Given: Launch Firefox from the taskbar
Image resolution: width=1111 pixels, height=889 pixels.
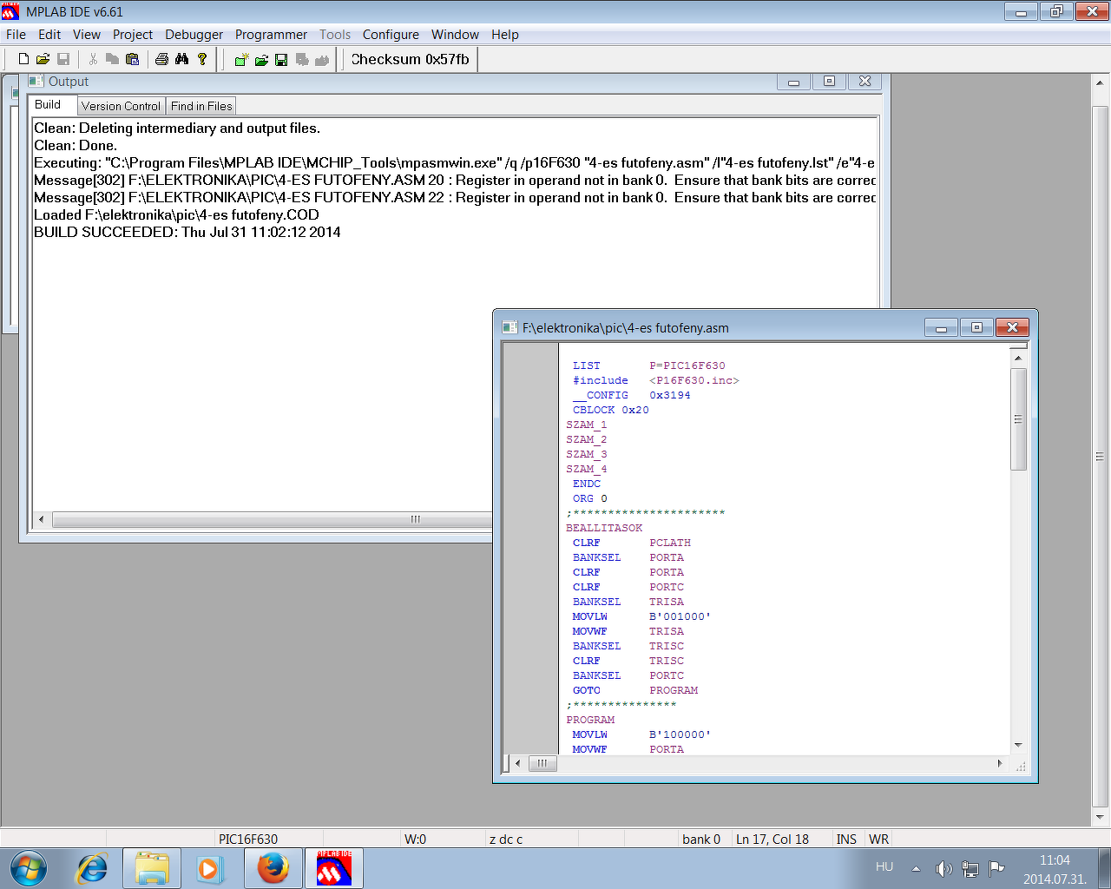Looking at the screenshot, I should 273,868.
